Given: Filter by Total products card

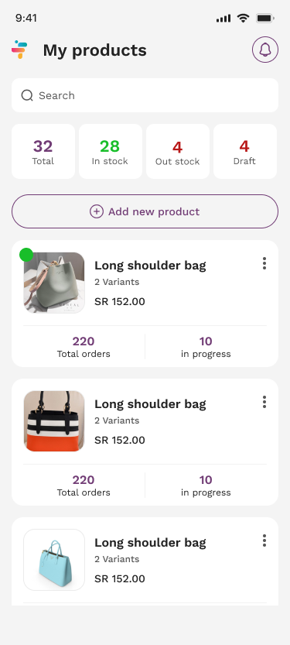Looking at the screenshot, I should pyautogui.click(x=43, y=152).
